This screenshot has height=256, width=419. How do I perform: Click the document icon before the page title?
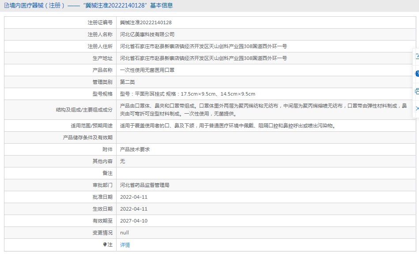pyautogui.click(x=6, y=6)
